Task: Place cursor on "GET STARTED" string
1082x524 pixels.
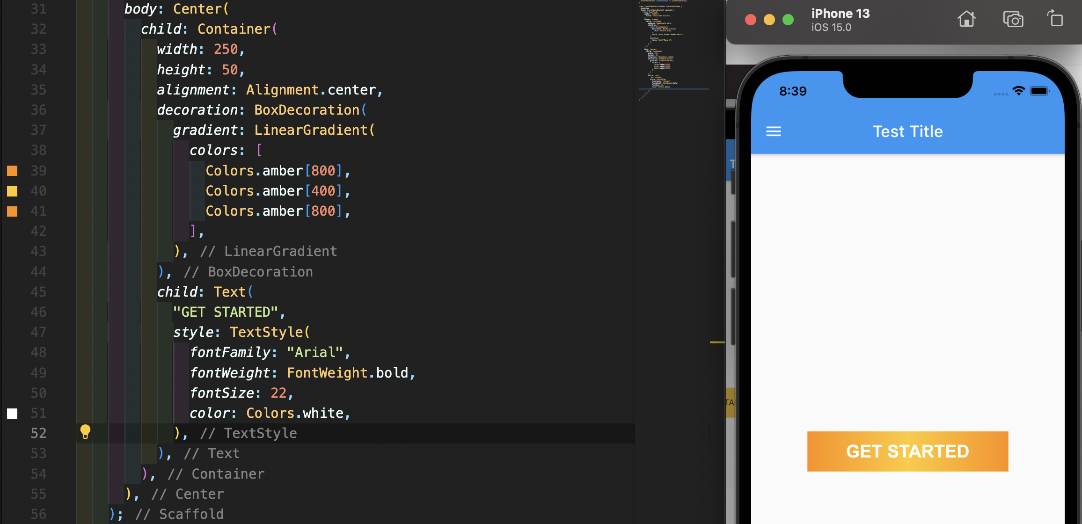Action: 226,312
